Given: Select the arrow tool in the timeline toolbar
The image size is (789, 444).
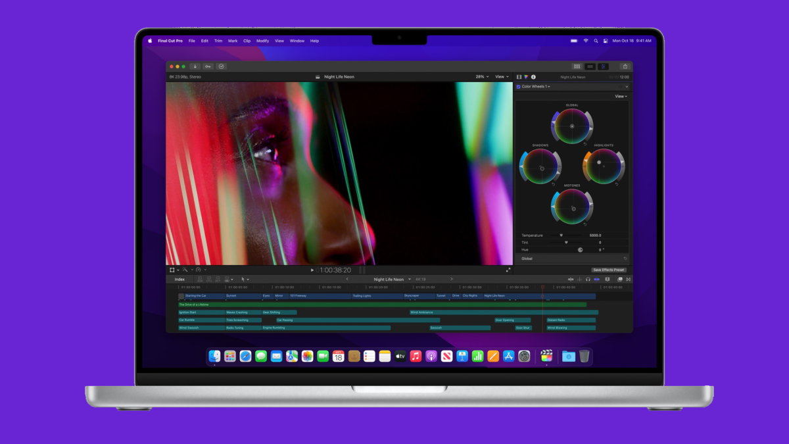Looking at the screenshot, I should pos(243,280).
